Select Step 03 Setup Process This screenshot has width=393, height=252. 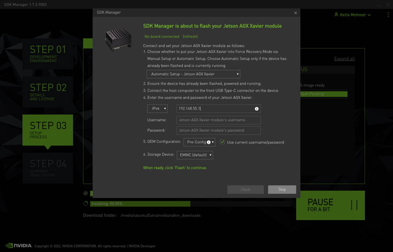48,130
